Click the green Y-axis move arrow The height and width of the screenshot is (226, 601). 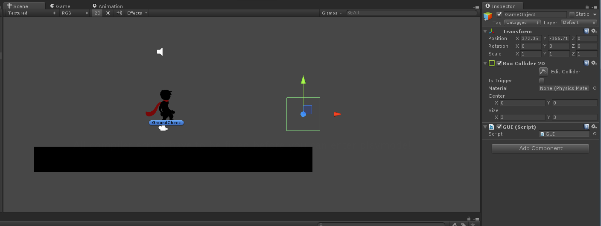[303, 80]
